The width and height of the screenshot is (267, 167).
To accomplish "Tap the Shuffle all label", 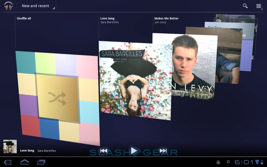I will point(24,18).
